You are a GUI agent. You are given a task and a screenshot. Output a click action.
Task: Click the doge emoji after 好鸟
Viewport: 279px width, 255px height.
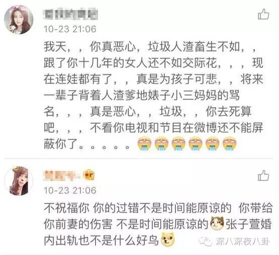click(x=167, y=239)
